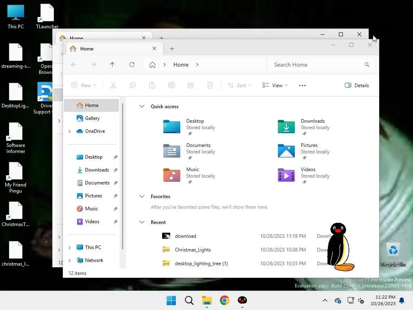Toggle the Details pane

tap(357, 86)
